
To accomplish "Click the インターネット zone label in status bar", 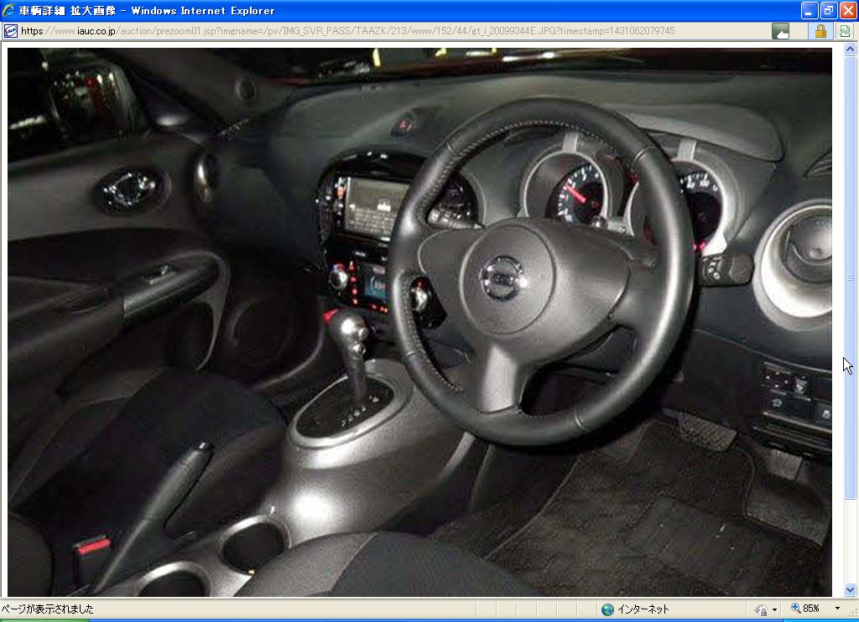I will coord(643,609).
